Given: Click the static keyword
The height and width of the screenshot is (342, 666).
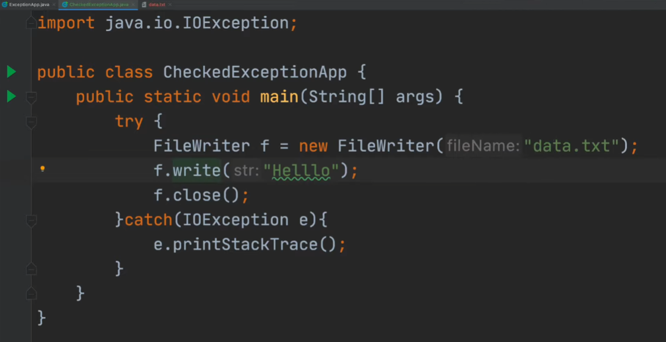Looking at the screenshot, I should tap(172, 97).
